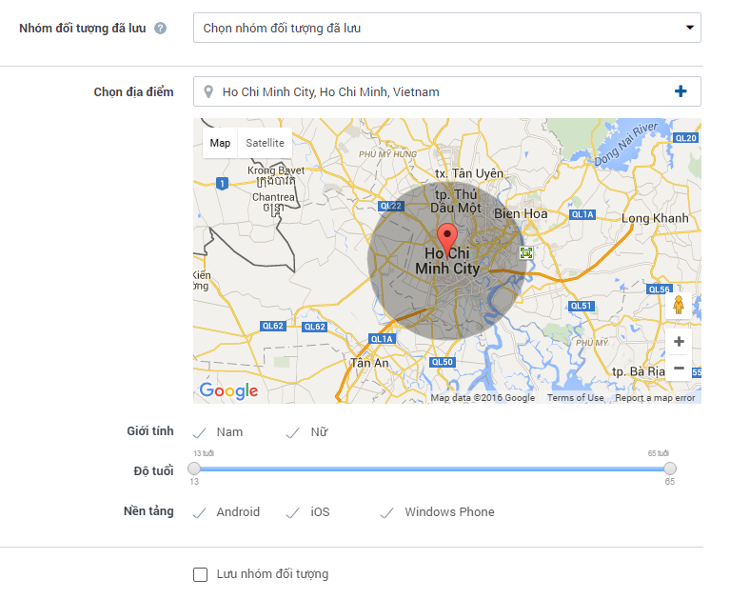Click Report a map error link
Viewport: 730px width, 599px height.
[655, 398]
